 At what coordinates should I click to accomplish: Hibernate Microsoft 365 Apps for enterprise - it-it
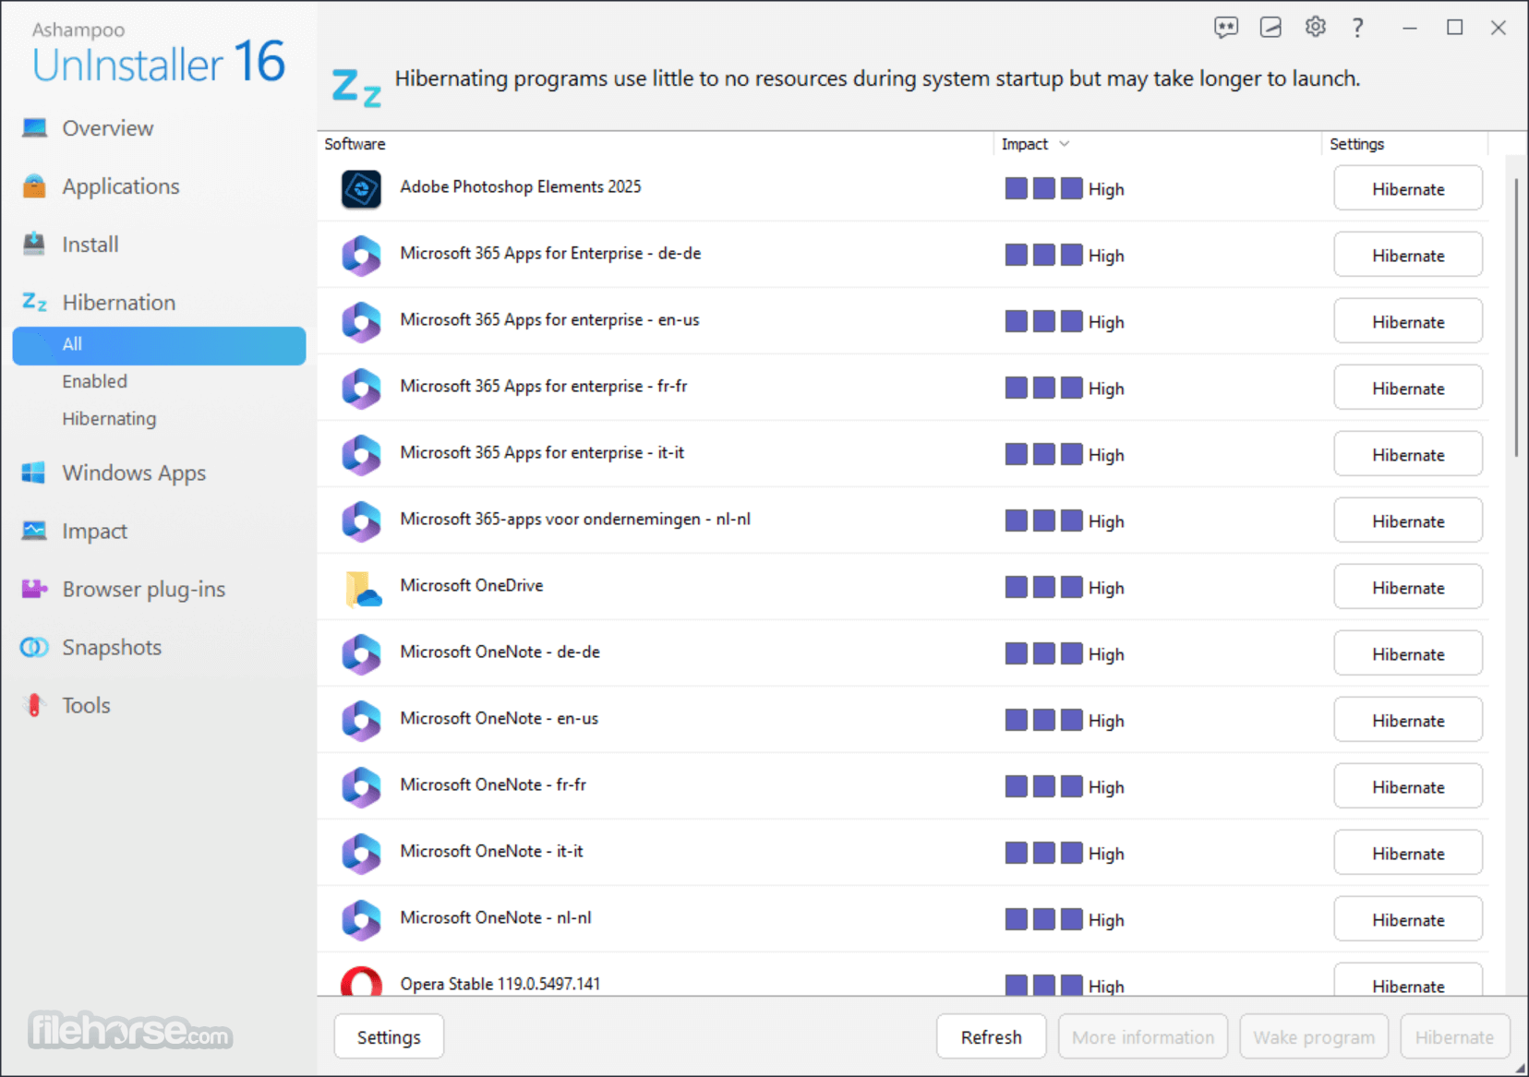(1408, 454)
